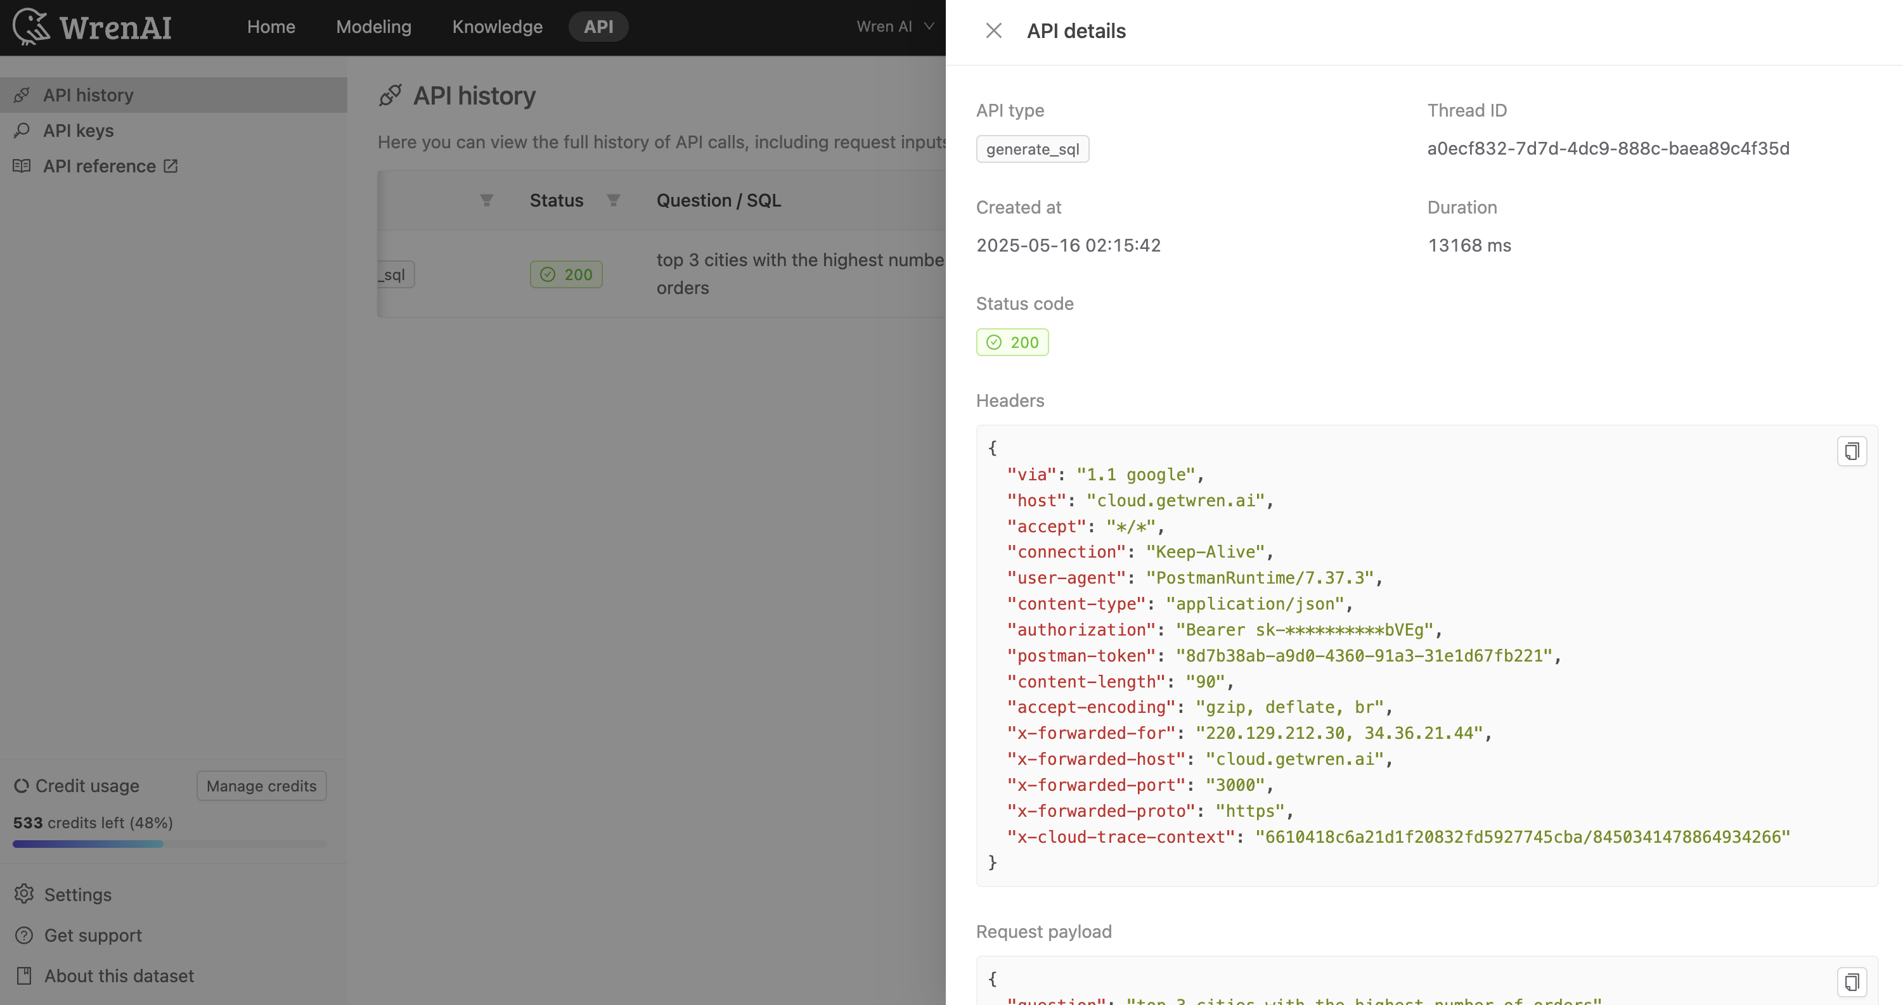Click the Question / SQL column header

(719, 200)
